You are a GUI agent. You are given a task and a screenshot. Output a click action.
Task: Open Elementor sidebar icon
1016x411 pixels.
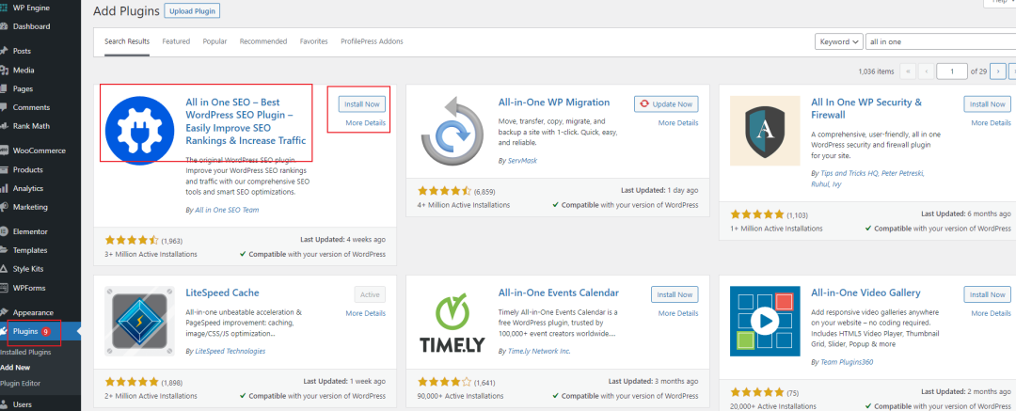(5, 231)
